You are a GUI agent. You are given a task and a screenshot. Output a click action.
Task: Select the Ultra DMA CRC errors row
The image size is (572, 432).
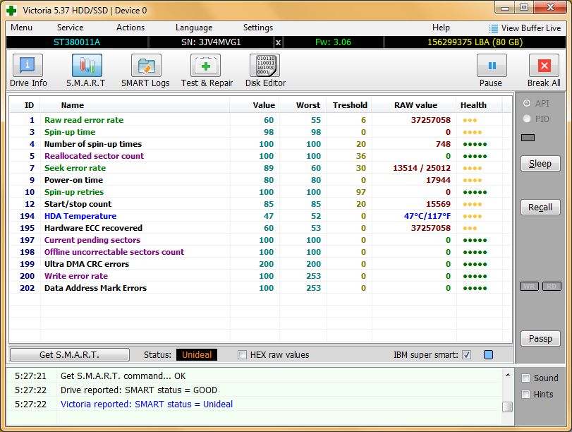point(260,264)
